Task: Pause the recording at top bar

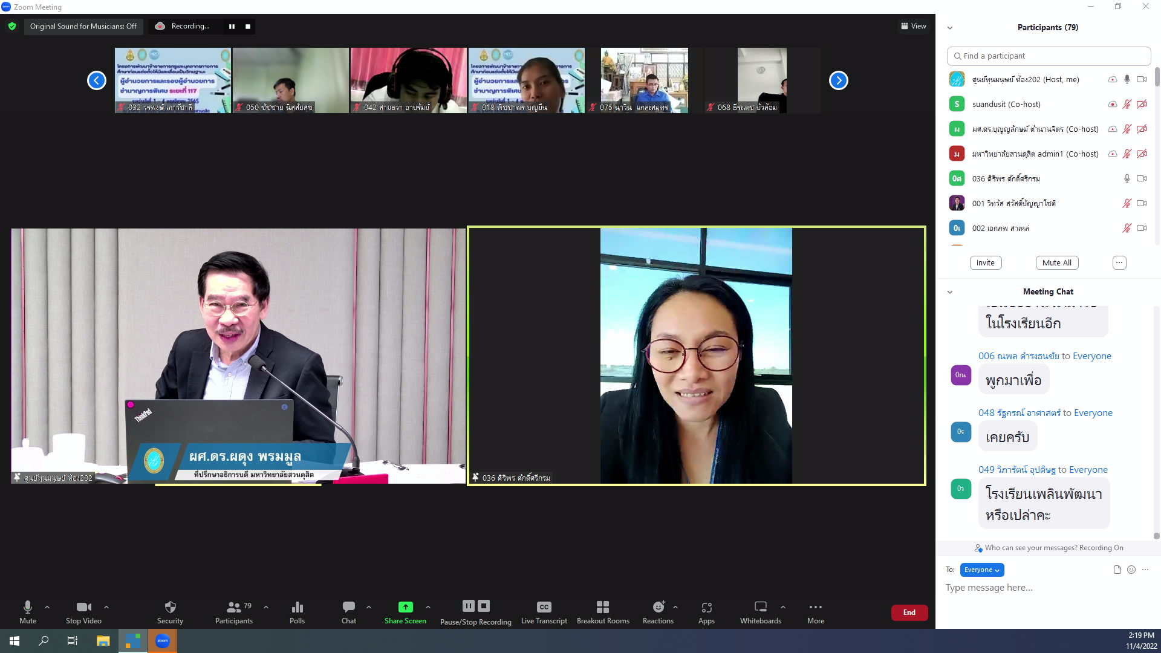Action: click(232, 27)
